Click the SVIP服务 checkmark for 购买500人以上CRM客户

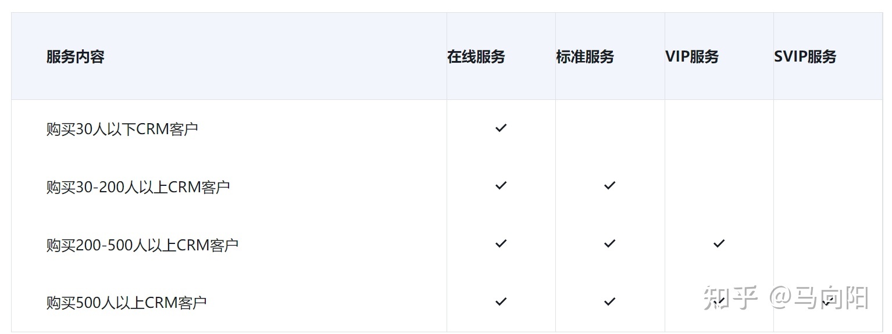[827, 301]
